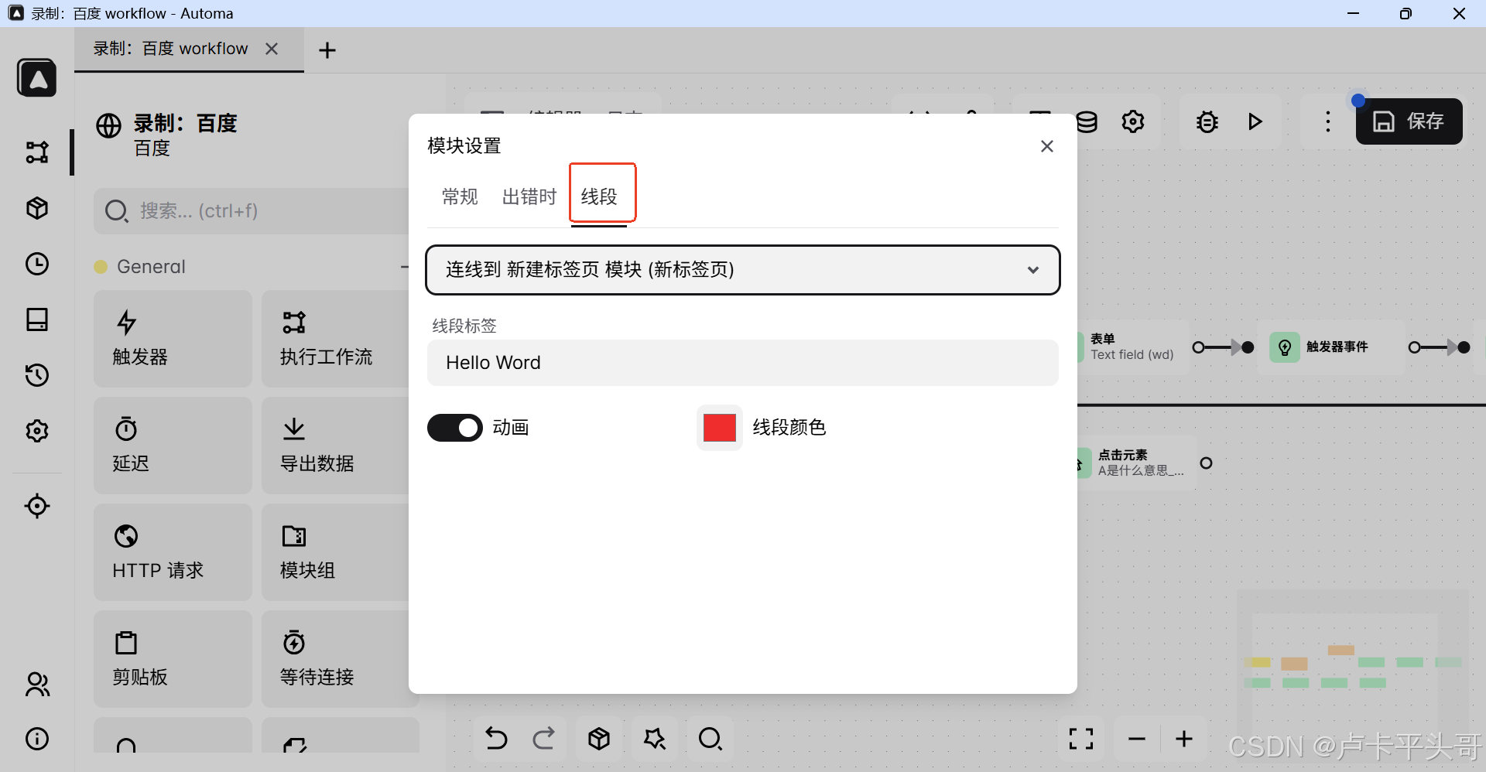Open the zoom search icon on bottom toolbar
Image resolution: width=1486 pixels, height=772 pixels.
(x=711, y=739)
